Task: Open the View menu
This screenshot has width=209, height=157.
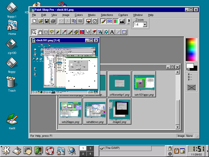Action: (x=54, y=15)
